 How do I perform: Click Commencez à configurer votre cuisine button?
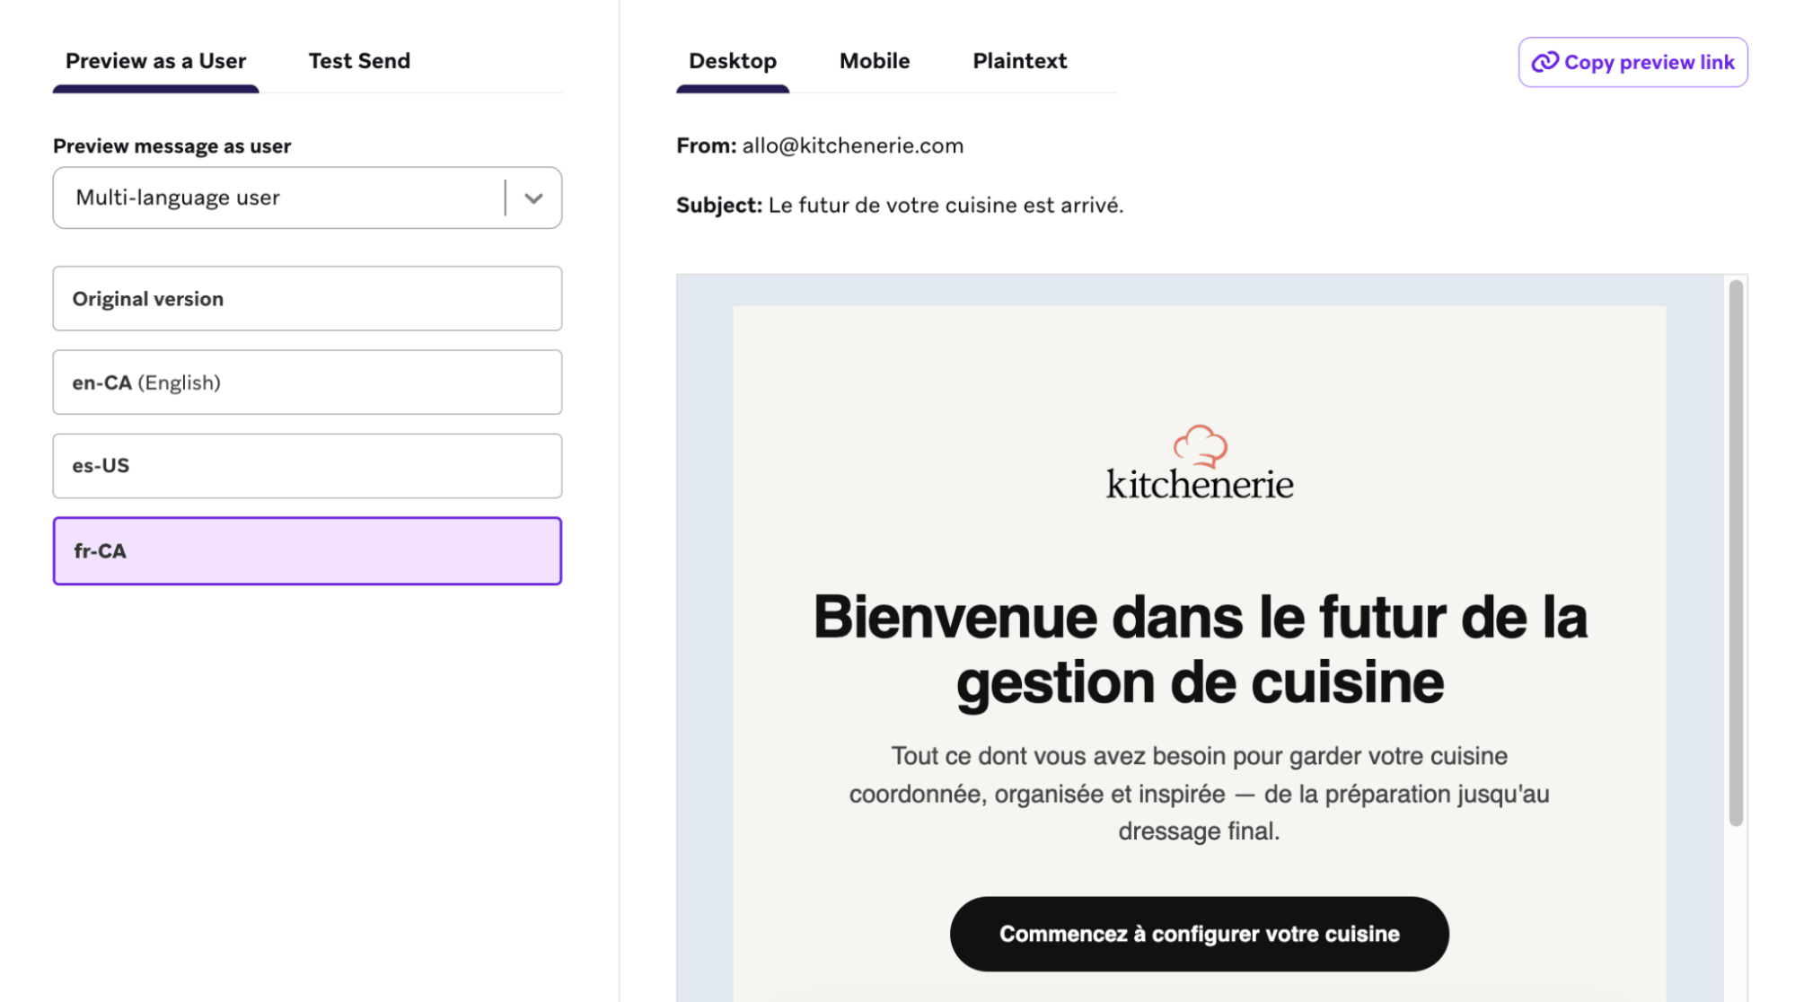[x=1199, y=934]
